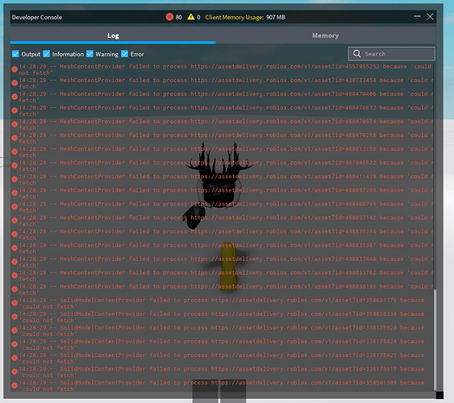Click the red error count icon
454x403 pixels.
[x=169, y=17]
